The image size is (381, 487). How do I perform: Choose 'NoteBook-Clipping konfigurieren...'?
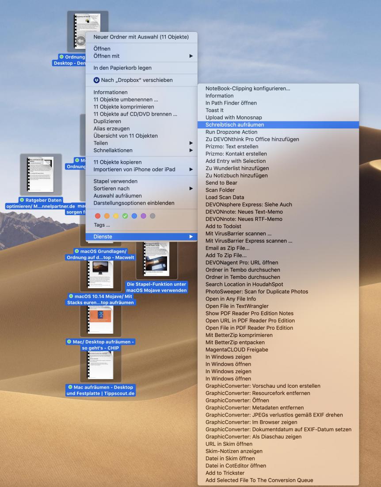[278, 89]
